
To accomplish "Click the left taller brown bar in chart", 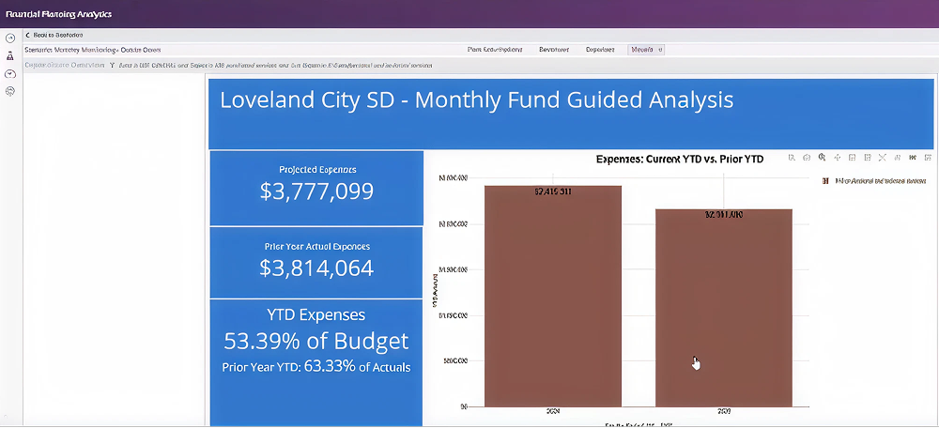I will pos(553,297).
